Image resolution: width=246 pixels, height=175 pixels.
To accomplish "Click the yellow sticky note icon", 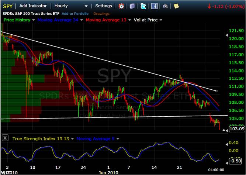I will (176, 6).
